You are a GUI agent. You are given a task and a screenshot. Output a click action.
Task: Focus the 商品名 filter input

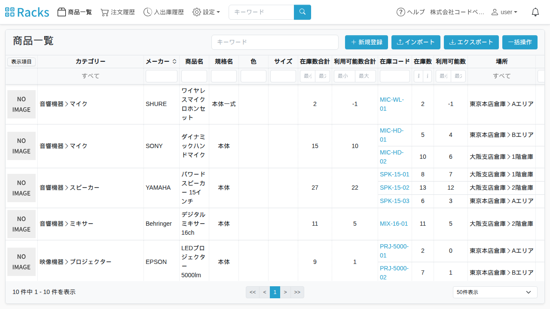point(194,76)
